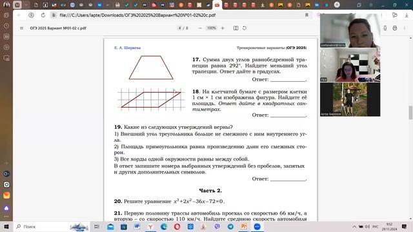Print the PDF document

point(394,28)
